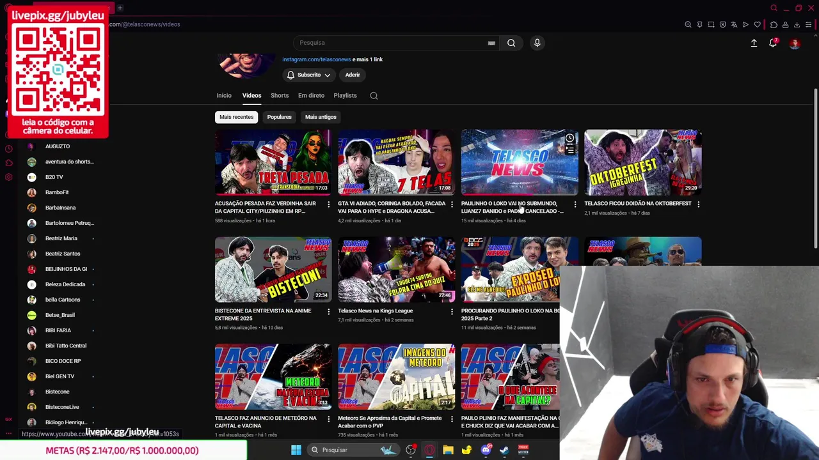Open Steam from the taskbar

pyautogui.click(x=504, y=450)
